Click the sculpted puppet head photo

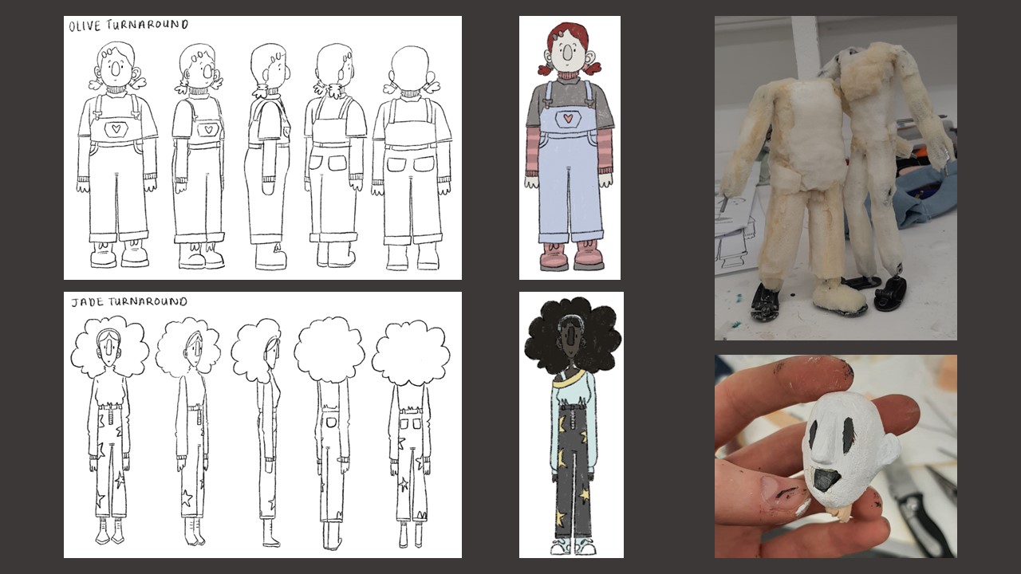(835, 455)
